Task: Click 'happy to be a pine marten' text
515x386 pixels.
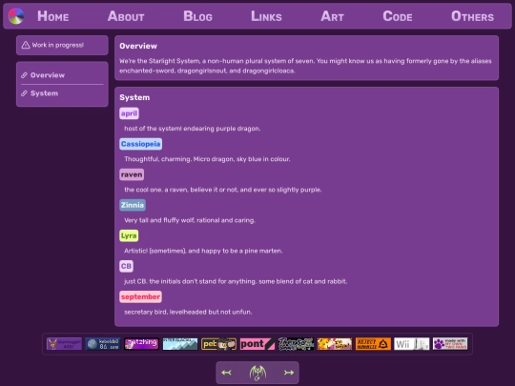Action: pyautogui.click(x=242, y=251)
